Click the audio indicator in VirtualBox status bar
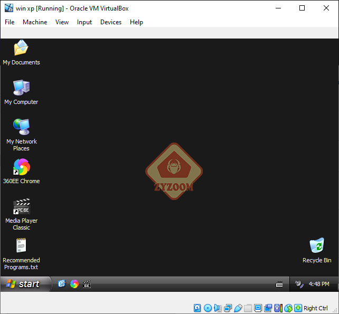The height and width of the screenshot is (314, 339). (x=218, y=308)
